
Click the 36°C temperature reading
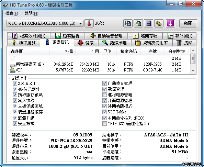pyautogui.click(x=100, y=23)
